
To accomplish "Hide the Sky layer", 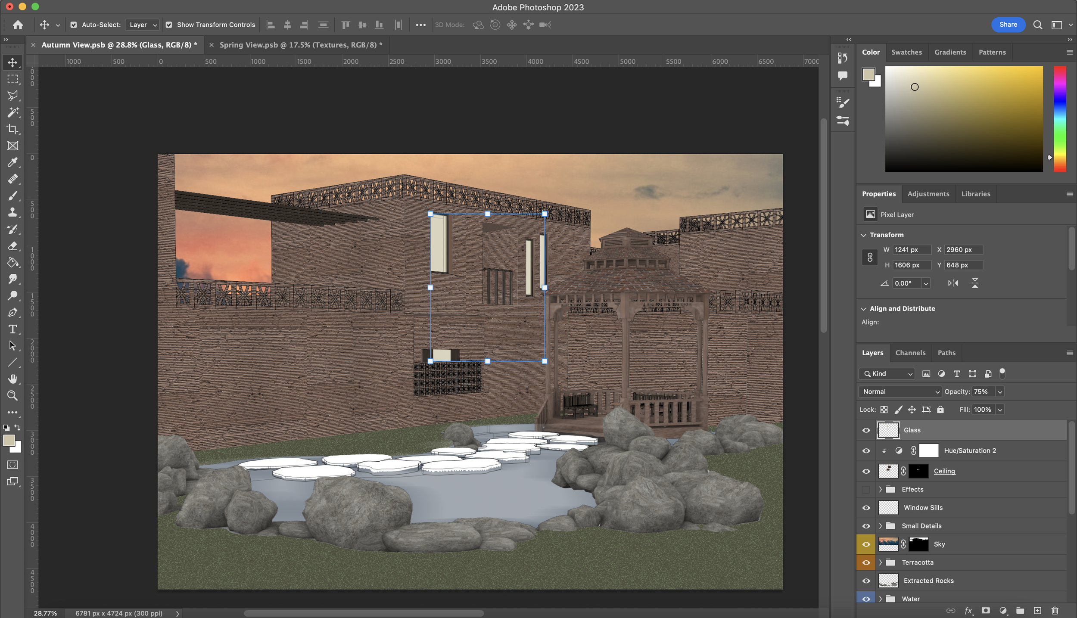I will point(866,544).
